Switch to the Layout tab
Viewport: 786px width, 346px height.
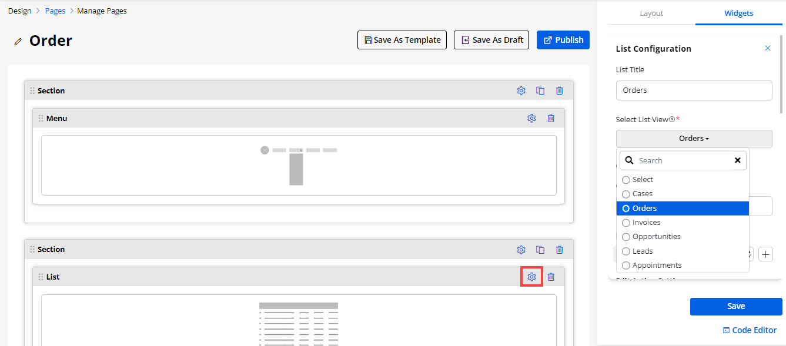(x=651, y=13)
